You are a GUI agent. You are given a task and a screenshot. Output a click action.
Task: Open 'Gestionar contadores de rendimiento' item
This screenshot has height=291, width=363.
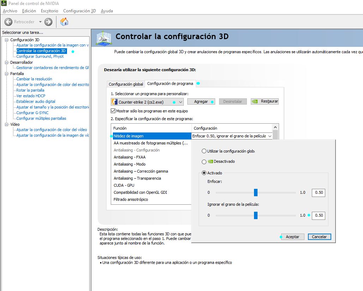53,68
